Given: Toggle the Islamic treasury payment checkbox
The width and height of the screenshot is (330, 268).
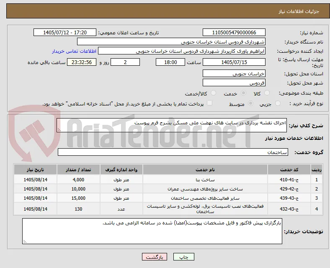Looking at the screenshot, I should (x=209, y=103).
